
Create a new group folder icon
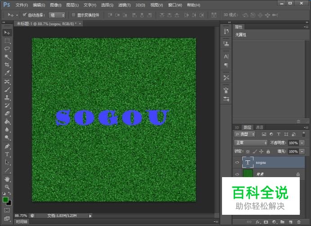[x=282, y=222]
